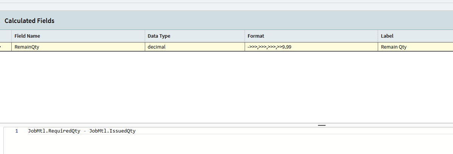Viewport: 453px width, 154px height.
Task: Sort by the Field Name column header
Action: click(x=27, y=36)
